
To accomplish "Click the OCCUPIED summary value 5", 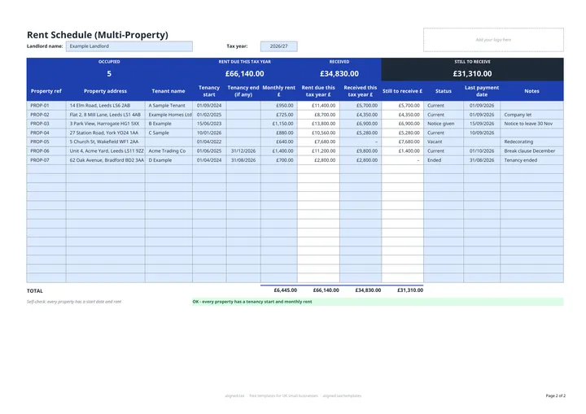I will pyautogui.click(x=109, y=74).
